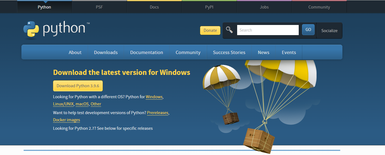Focus the Search input field
Screen dimensions: 385x155
coord(268,30)
